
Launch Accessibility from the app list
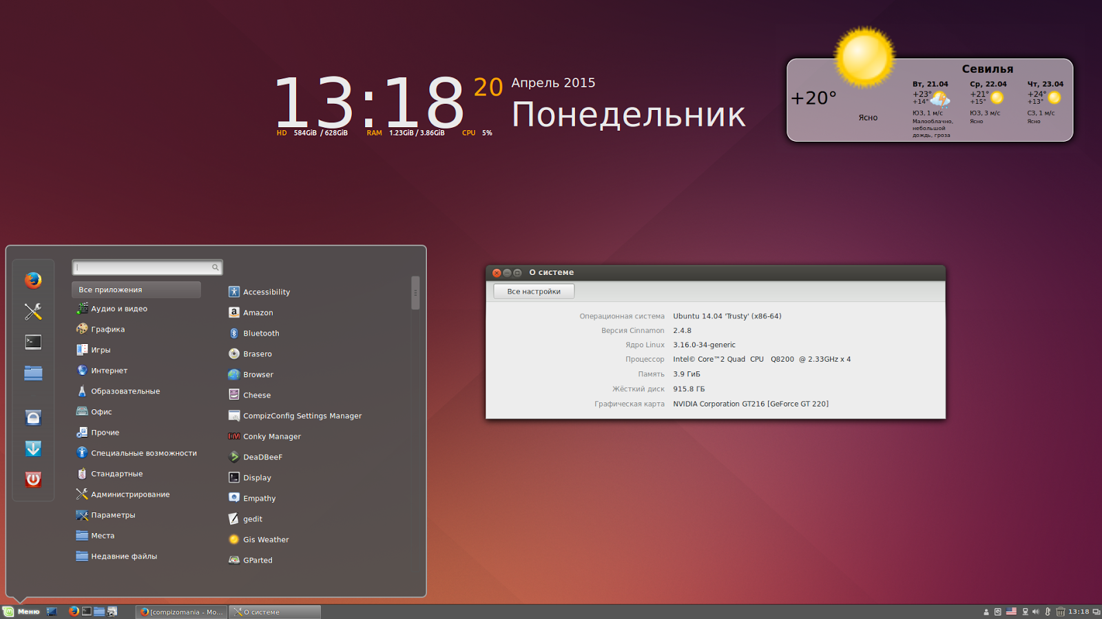pyautogui.click(x=260, y=292)
